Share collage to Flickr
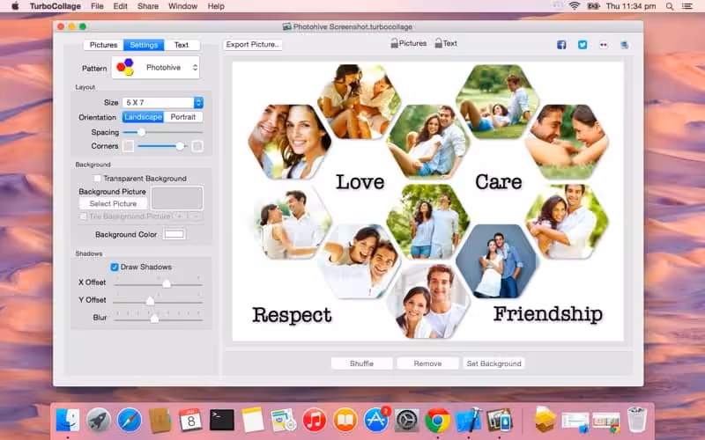 pyautogui.click(x=604, y=45)
